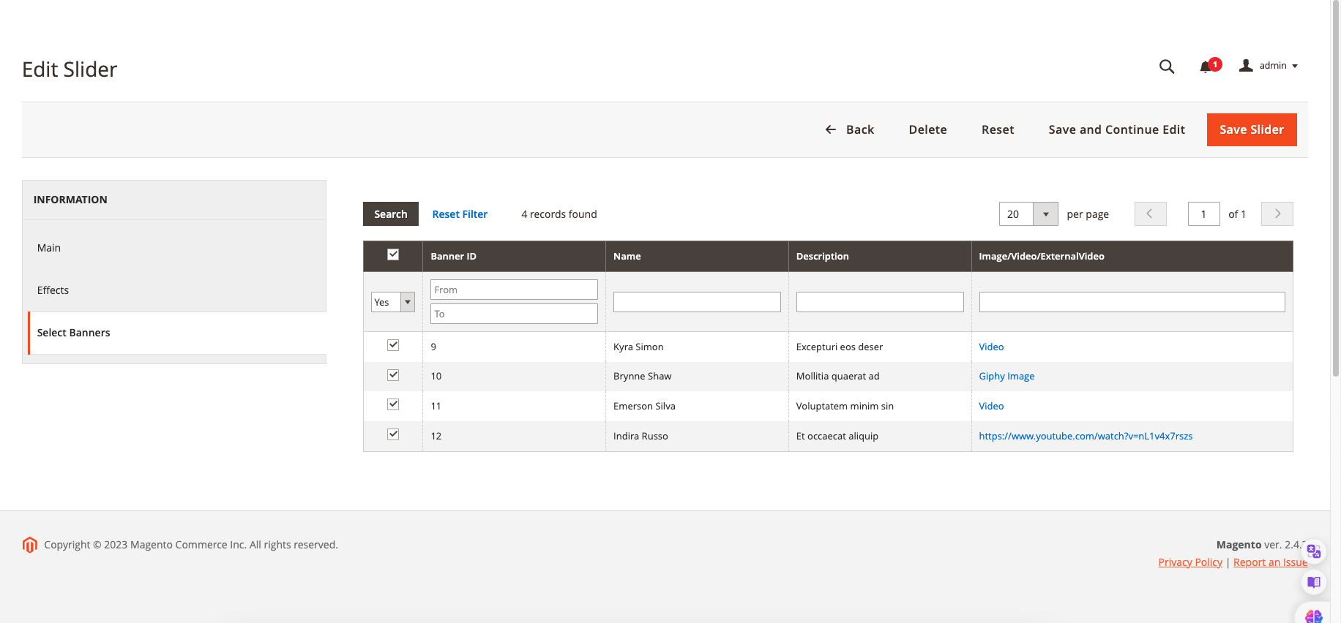Click the Magento logo in footer
The height and width of the screenshot is (623, 1341).
click(30, 545)
